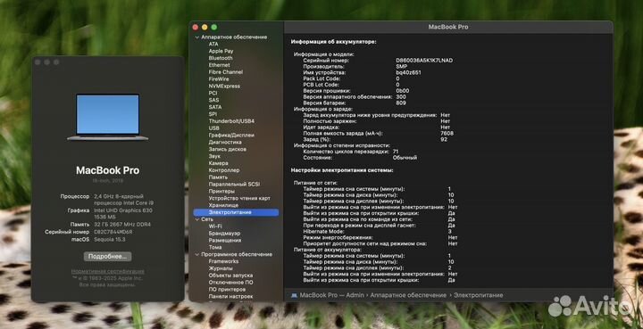643x329 pixels.
Task: Click the Mac icon in path bar
Action: [x=294, y=295]
